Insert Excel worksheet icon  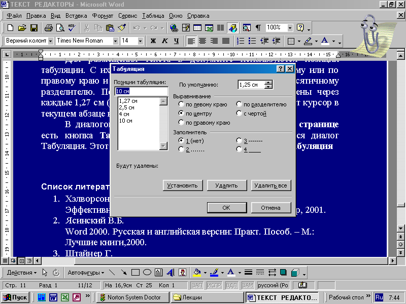point(209,27)
